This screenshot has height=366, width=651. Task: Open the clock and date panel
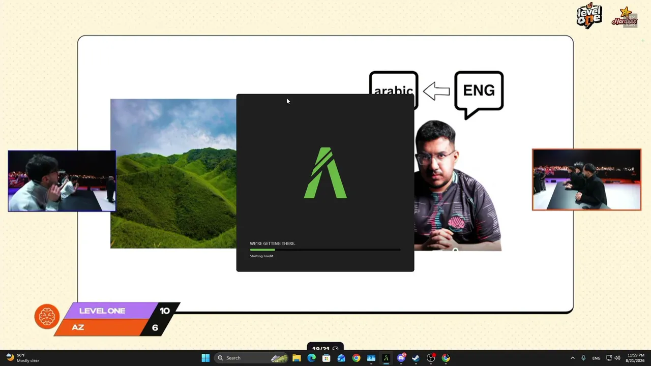636,358
